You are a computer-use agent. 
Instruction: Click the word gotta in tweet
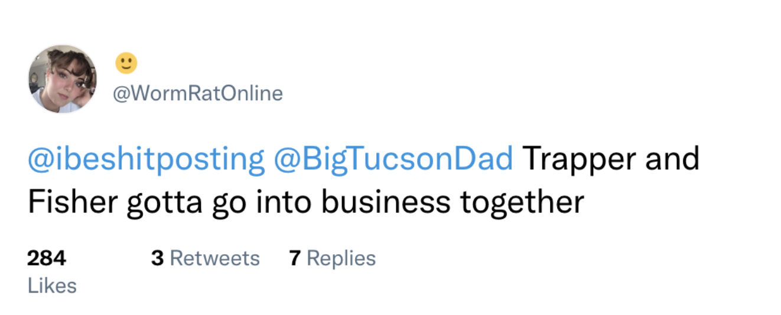tap(161, 203)
